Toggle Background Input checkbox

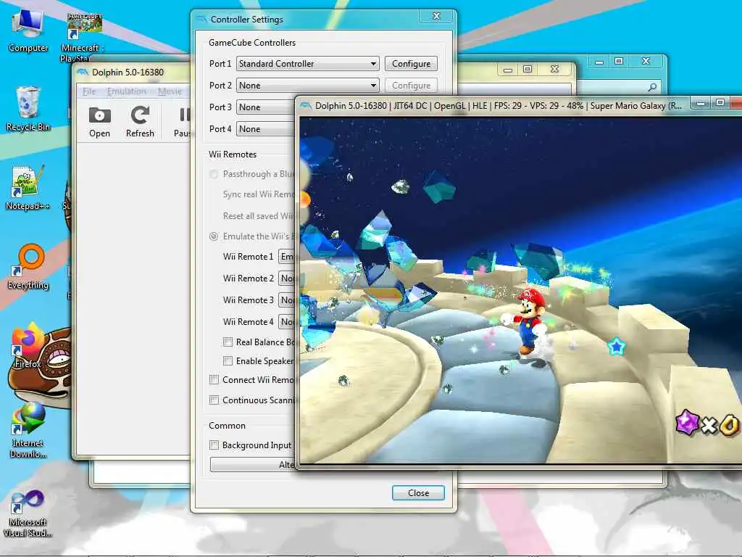(214, 445)
